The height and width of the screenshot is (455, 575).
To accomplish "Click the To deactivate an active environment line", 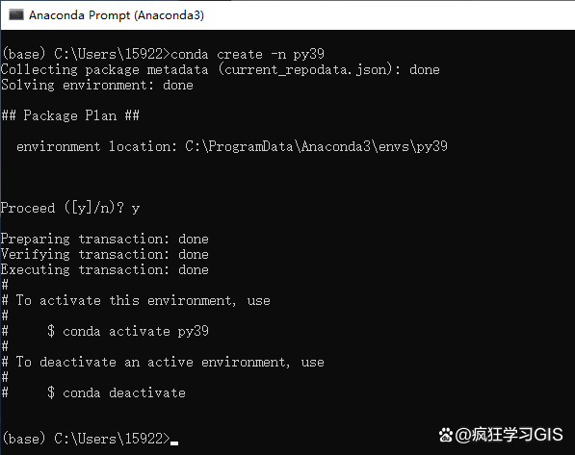I will pos(163,362).
